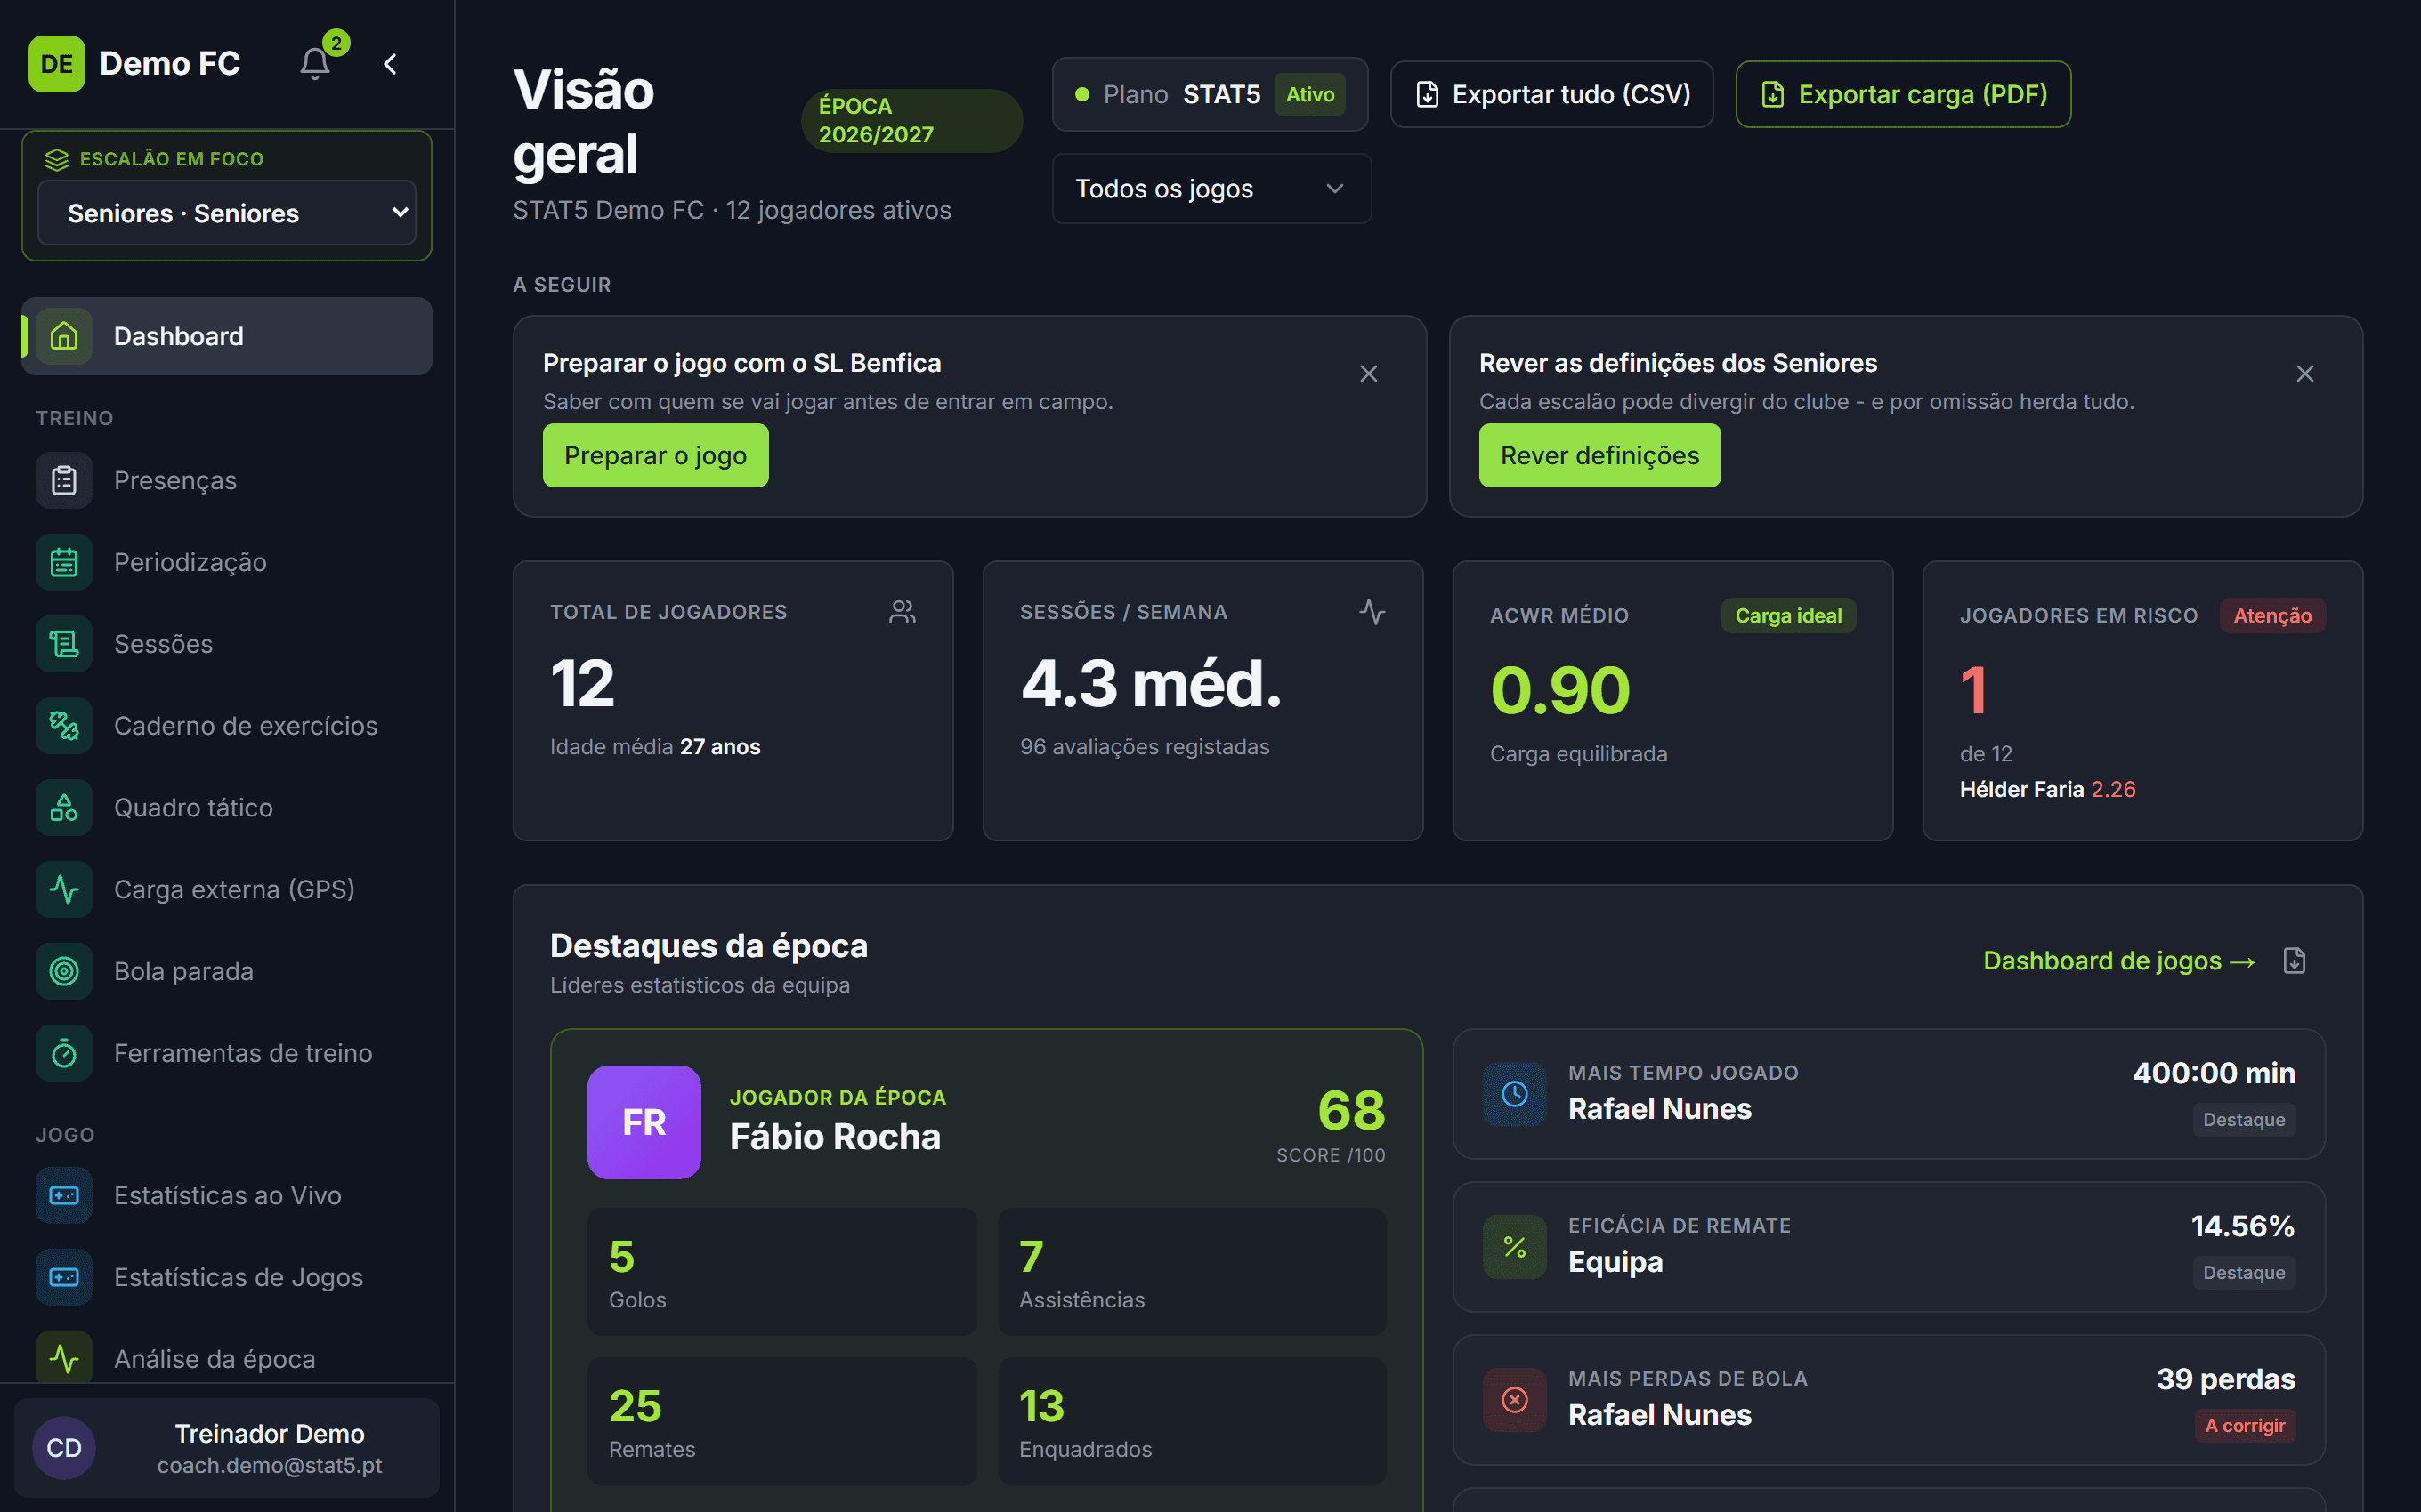This screenshot has width=2421, height=1512.
Task: Click the percent icon for Eficácia de Remate
Action: 1515,1247
